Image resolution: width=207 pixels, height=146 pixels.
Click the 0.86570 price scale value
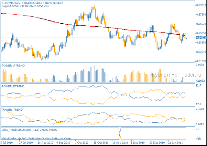coord(201,24)
